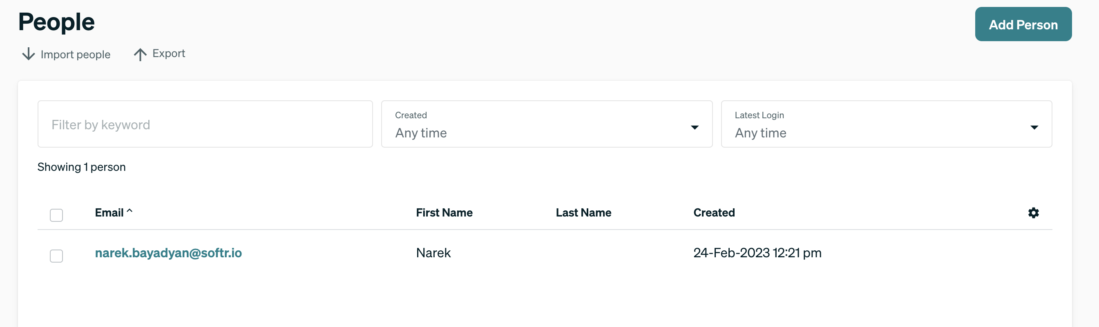1099x327 pixels.
Task: Select the checkbox for narek.bayadyan@softr.io row
Action: [x=56, y=256]
